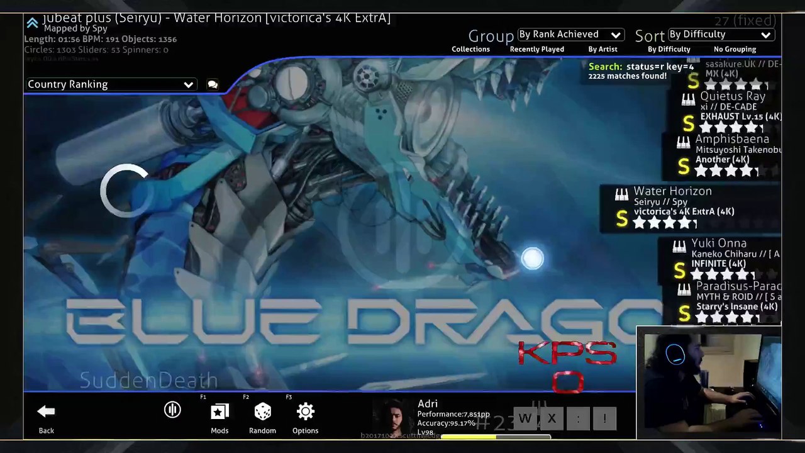805x453 pixels.
Task: Click the S rank badge on Quietus Ray
Action: tap(689, 124)
